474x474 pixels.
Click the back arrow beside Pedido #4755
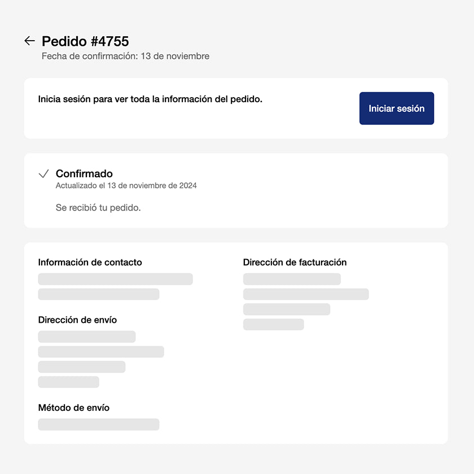click(29, 41)
